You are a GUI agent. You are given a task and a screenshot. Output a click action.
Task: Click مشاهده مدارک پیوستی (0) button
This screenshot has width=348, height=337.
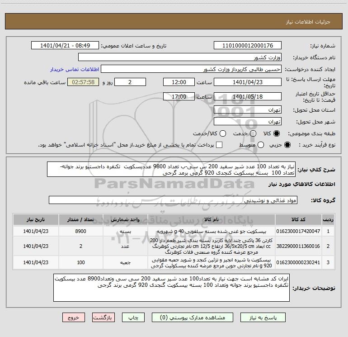(x=193, y=318)
